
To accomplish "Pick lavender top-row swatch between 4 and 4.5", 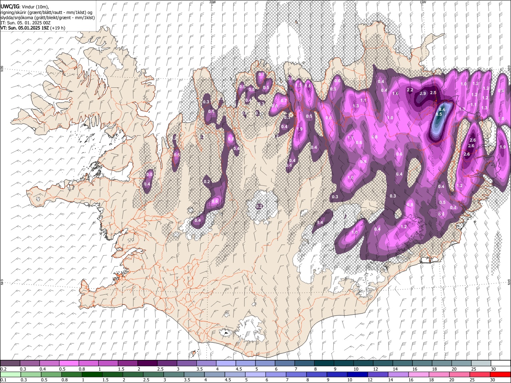I will point(225,363).
